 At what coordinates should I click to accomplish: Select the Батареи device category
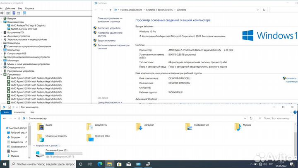tap(12, 19)
